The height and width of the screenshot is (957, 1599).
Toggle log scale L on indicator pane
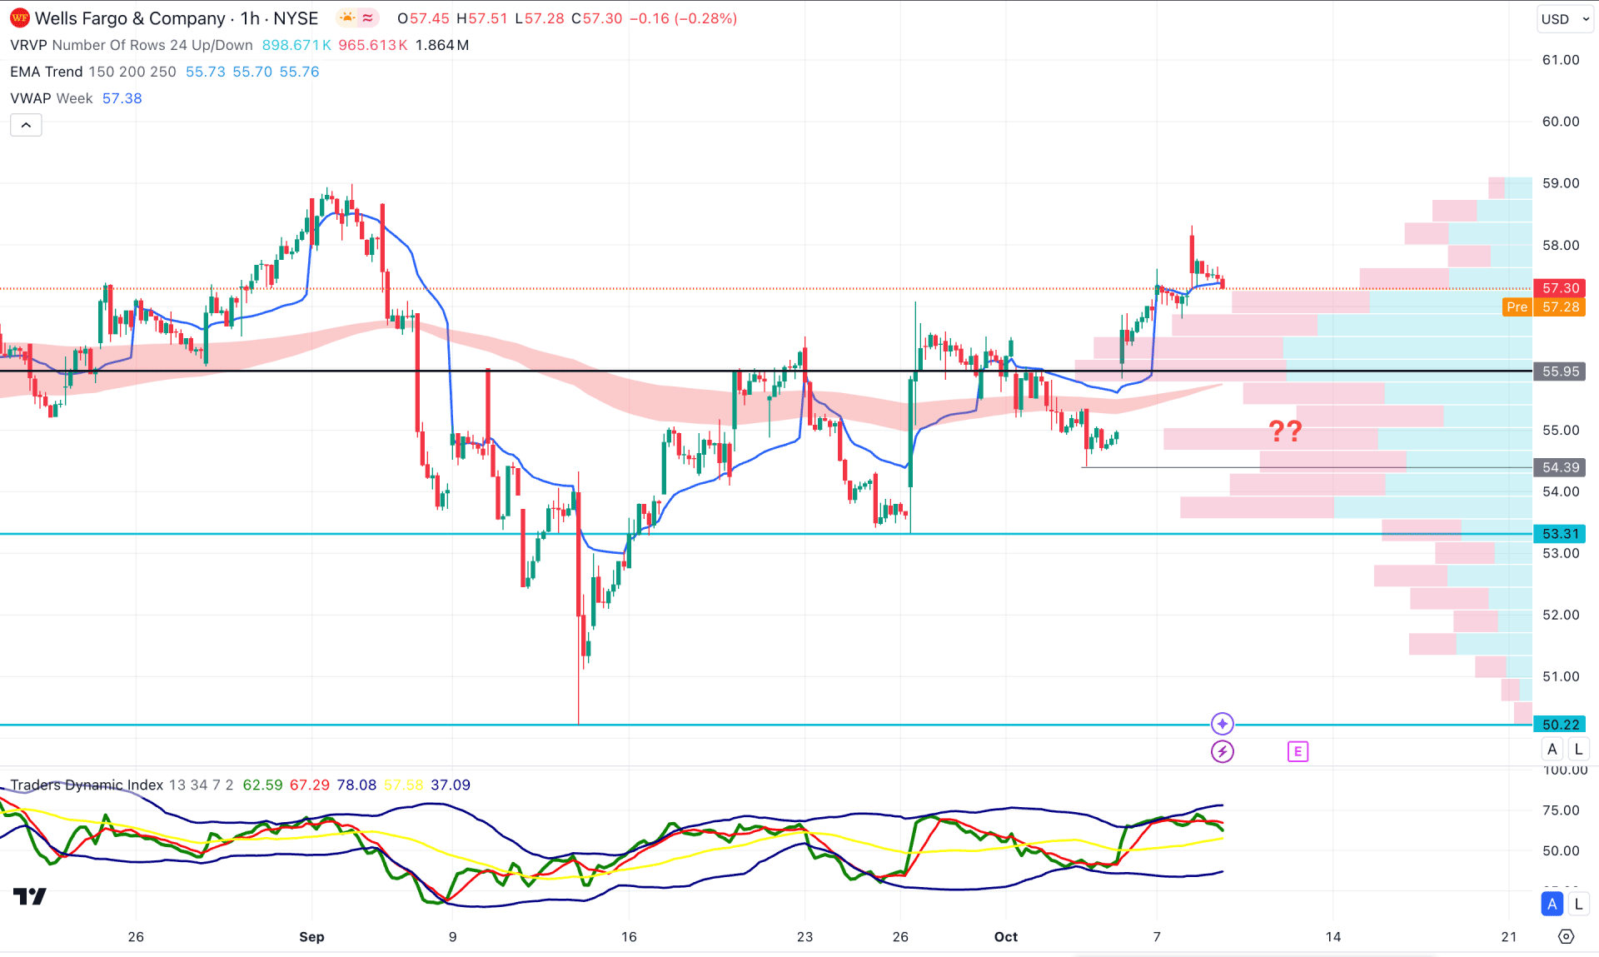[x=1578, y=904]
